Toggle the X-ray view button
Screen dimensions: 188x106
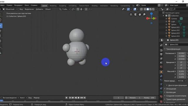[x=141, y=9]
